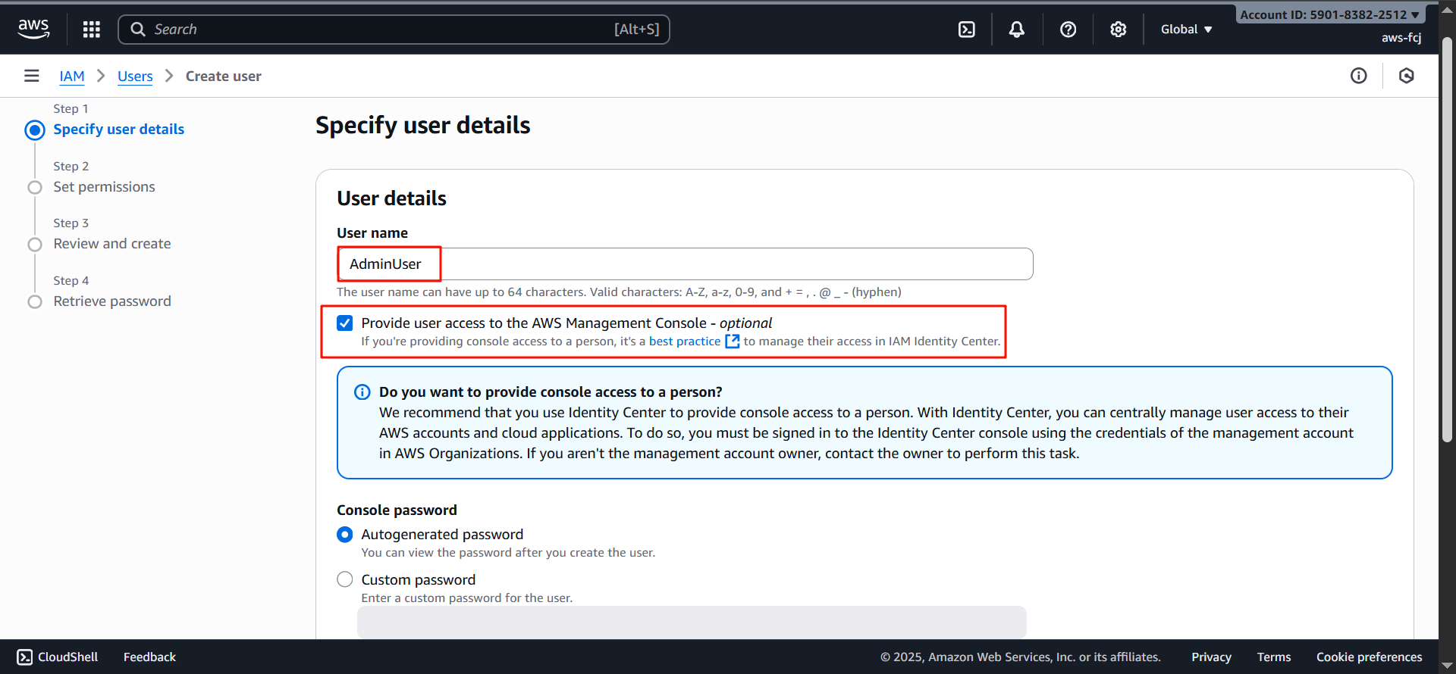Image resolution: width=1456 pixels, height=674 pixels.
Task: Click the CloudShell icon in the footer
Action: pyautogui.click(x=25, y=657)
